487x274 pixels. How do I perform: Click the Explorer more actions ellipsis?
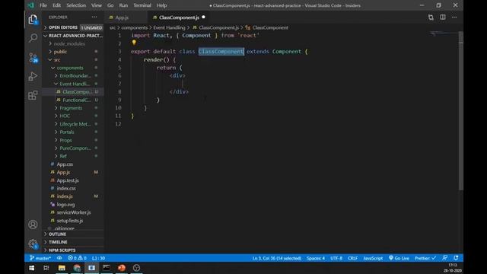click(x=94, y=17)
